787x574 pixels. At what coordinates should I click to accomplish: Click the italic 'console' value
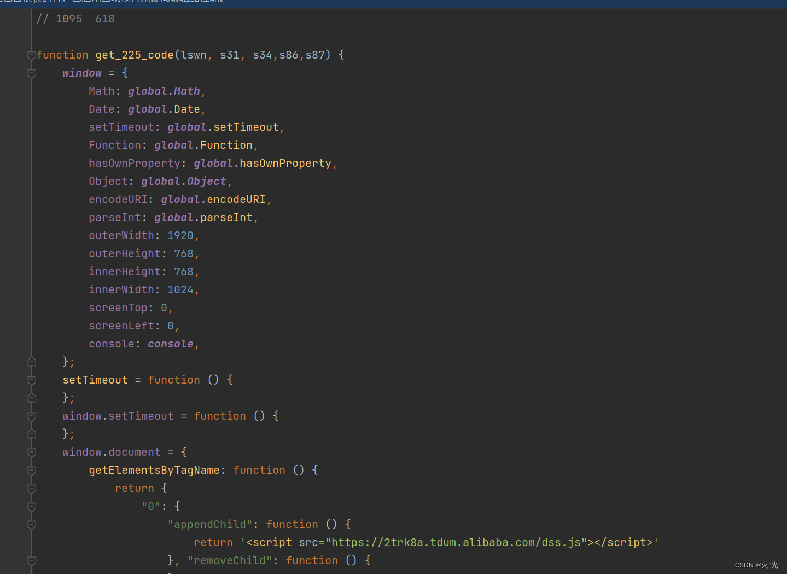click(171, 344)
